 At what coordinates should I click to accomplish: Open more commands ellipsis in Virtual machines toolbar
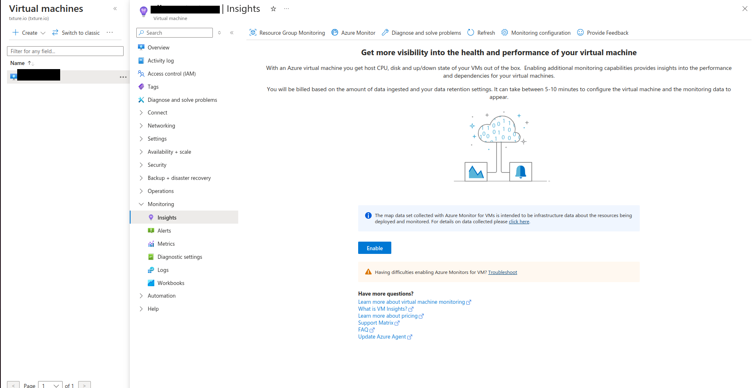pos(110,32)
